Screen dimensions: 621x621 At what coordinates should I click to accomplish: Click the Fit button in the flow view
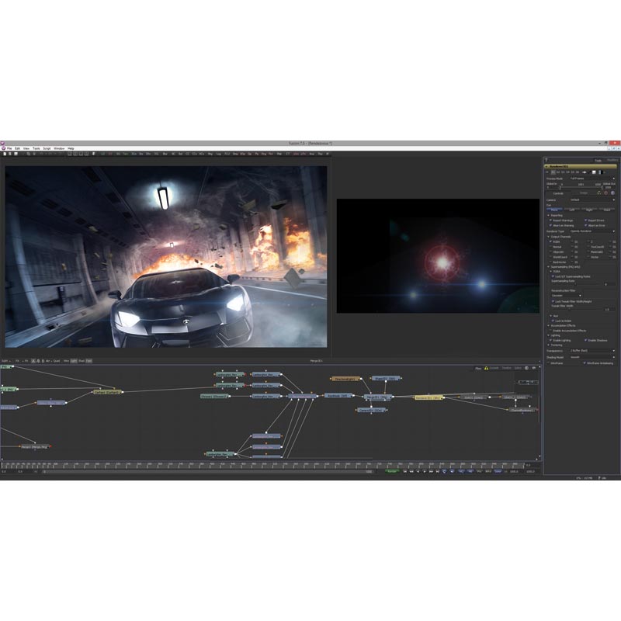point(25,361)
